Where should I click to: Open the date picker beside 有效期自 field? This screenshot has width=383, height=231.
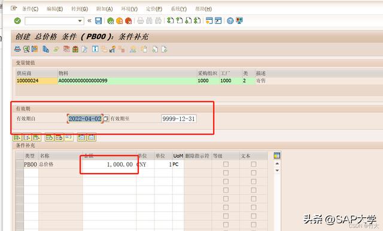tap(106, 119)
